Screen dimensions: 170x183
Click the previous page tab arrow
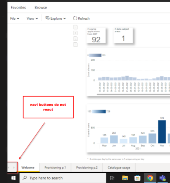click(x=9, y=167)
